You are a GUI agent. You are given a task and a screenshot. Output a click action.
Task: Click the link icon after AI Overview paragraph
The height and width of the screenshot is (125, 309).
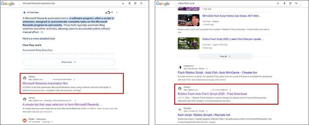[x=42, y=32]
